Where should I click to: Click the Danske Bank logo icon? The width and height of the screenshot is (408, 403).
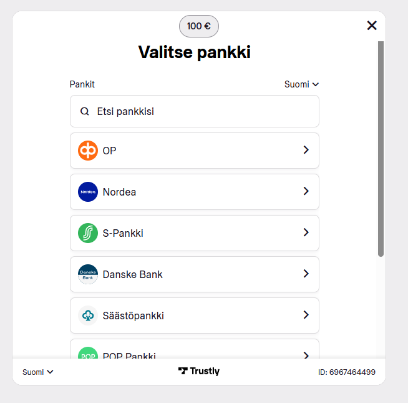(x=88, y=274)
